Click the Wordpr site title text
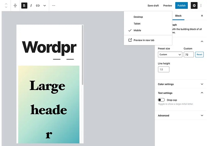This screenshot has height=146, width=207. (49, 48)
